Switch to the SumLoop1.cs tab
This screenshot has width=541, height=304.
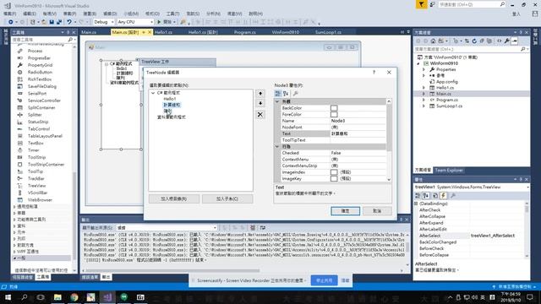(328, 32)
